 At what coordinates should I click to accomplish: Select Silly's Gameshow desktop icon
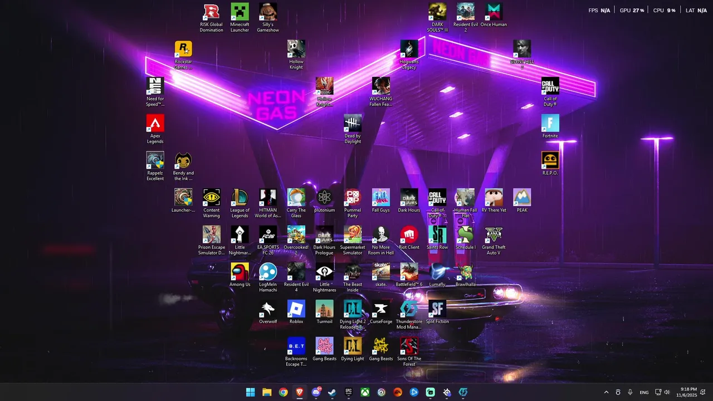pos(268,17)
